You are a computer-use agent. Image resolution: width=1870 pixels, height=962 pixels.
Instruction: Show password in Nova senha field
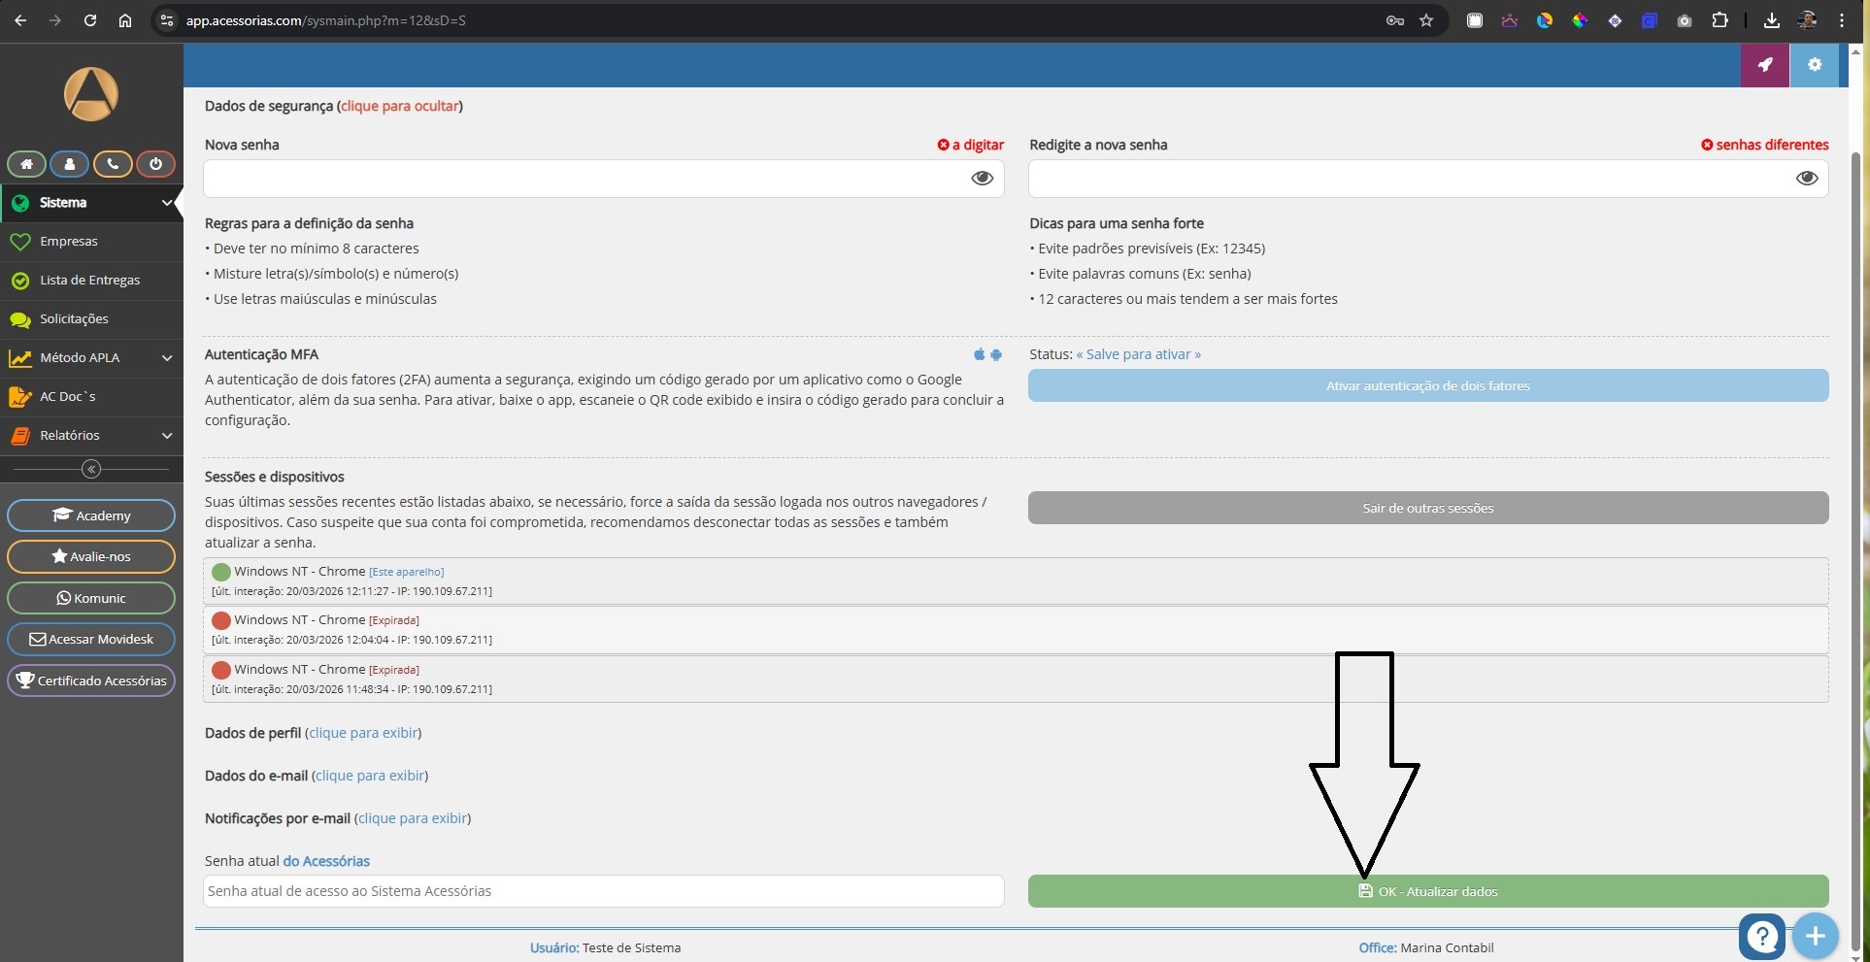click(982, 179)
